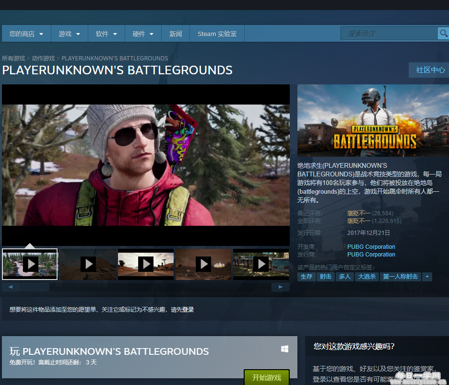
Task: Click the green 开始游戏 button
Action: pyautogui.click(x=267, y=377)
